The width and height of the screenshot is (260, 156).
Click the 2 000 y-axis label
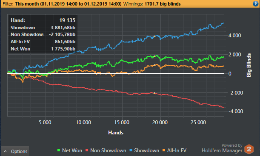[234, 55]
